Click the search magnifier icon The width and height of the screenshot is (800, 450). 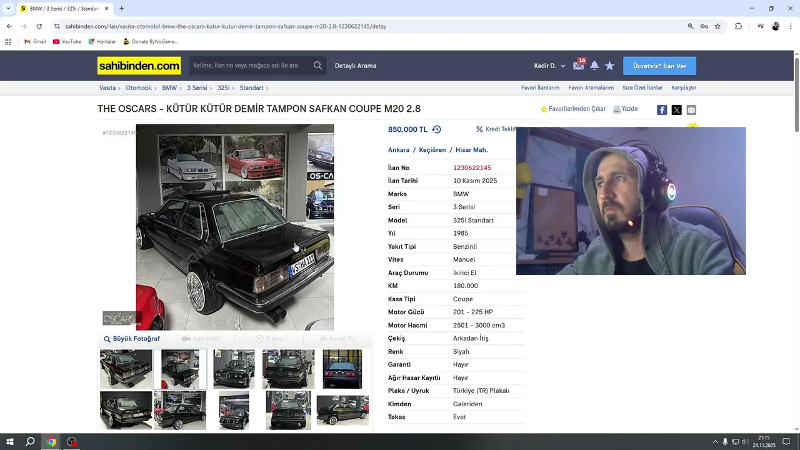318,66
